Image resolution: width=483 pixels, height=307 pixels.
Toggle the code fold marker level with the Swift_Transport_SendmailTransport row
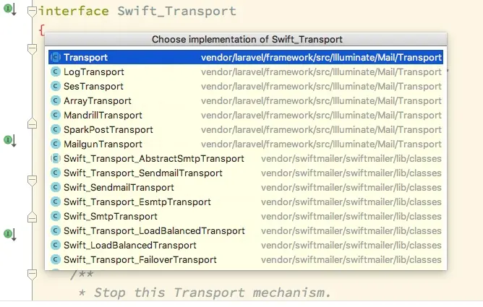(x=32, y=181)
